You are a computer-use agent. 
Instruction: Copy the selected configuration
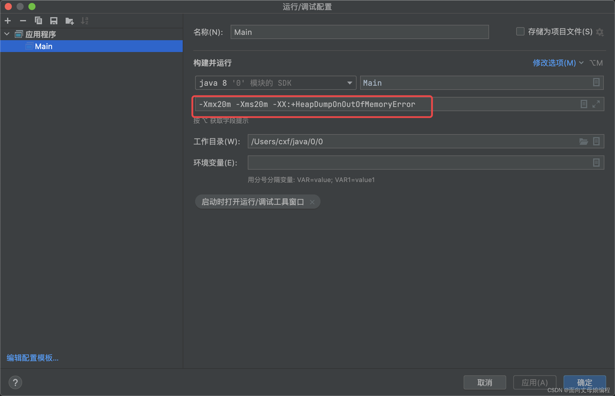[x=38, y=21]
